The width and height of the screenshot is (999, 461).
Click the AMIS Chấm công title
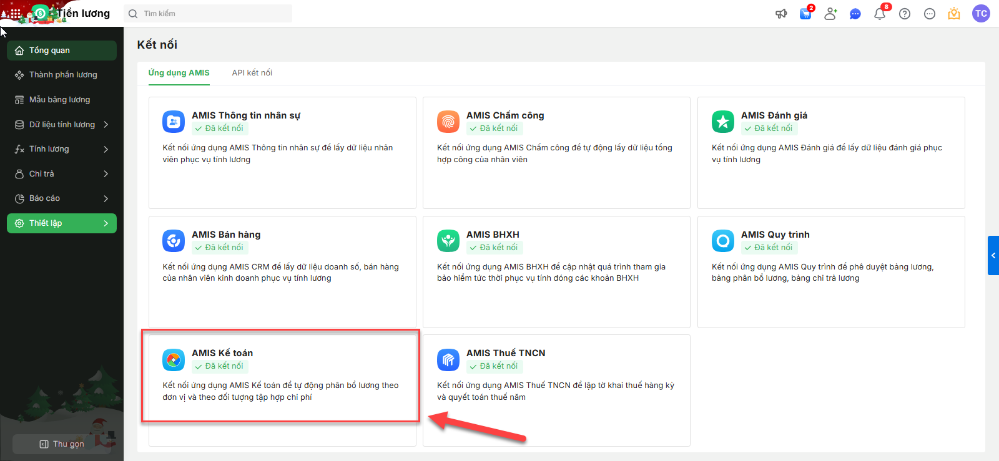[x=505, y=115]
